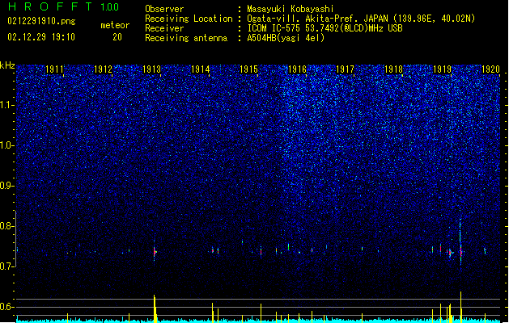The width and height of the screenshot is (509, 323).
Task: Click the 1.0 kHz frequency label
Action: [x=7, y=145]
